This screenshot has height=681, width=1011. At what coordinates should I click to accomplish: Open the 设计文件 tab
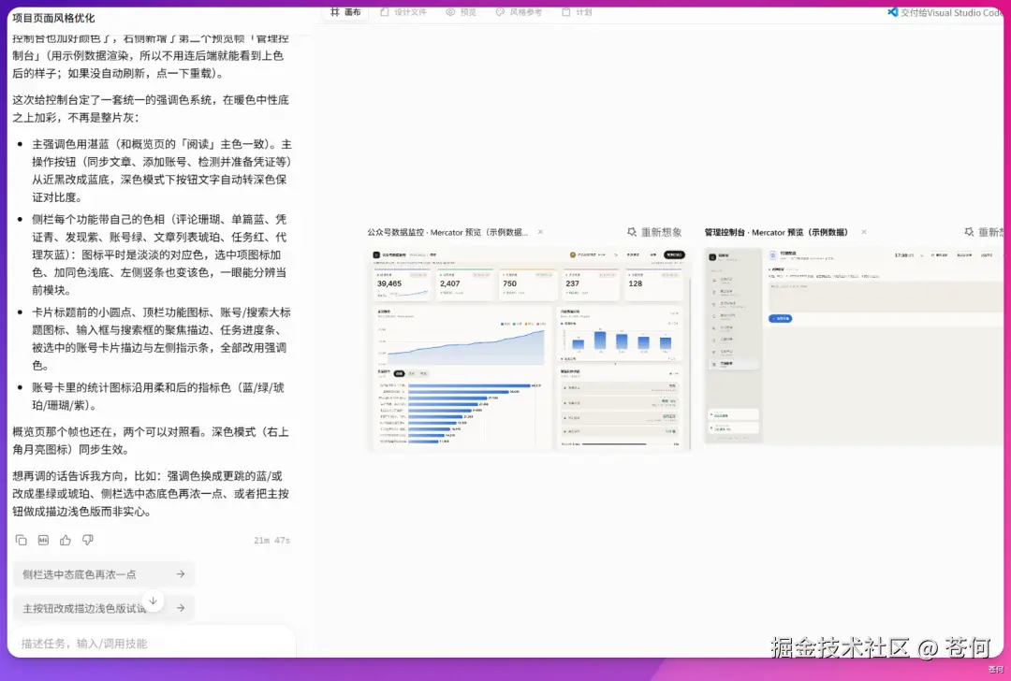[x=403, y=12]
